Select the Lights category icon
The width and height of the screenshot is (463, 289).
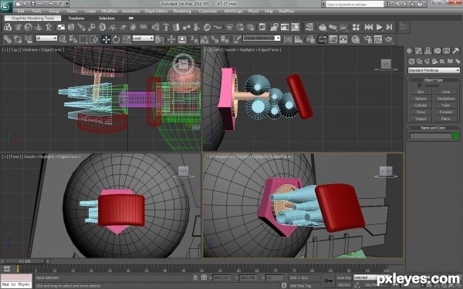[x=427, y=61]
